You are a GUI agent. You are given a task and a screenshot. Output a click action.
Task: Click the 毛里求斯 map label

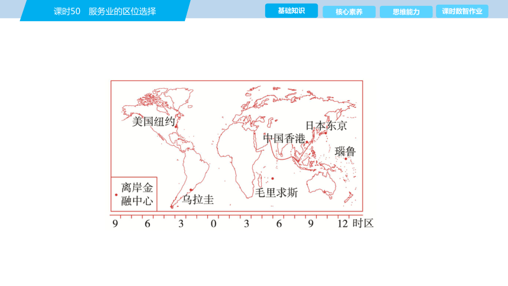point(276,193)
